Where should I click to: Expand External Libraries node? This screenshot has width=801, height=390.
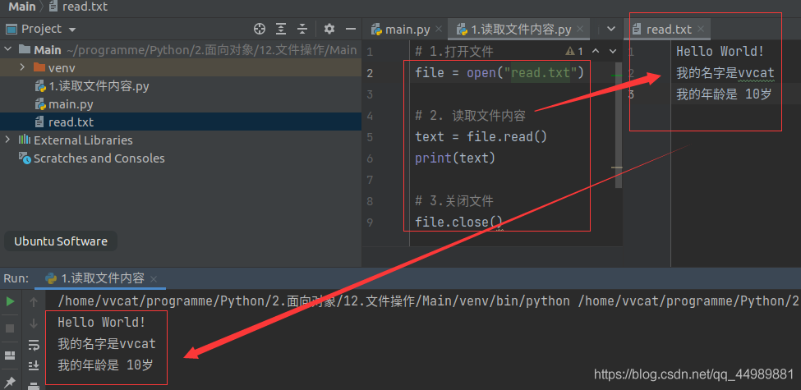coord(8,140)
